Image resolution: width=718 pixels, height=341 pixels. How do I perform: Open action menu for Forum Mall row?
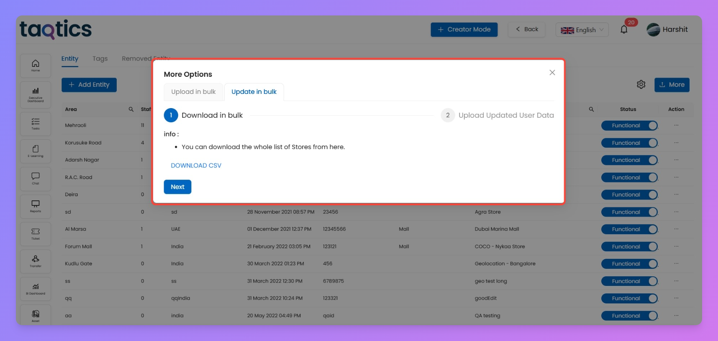(x=676, y=246)
